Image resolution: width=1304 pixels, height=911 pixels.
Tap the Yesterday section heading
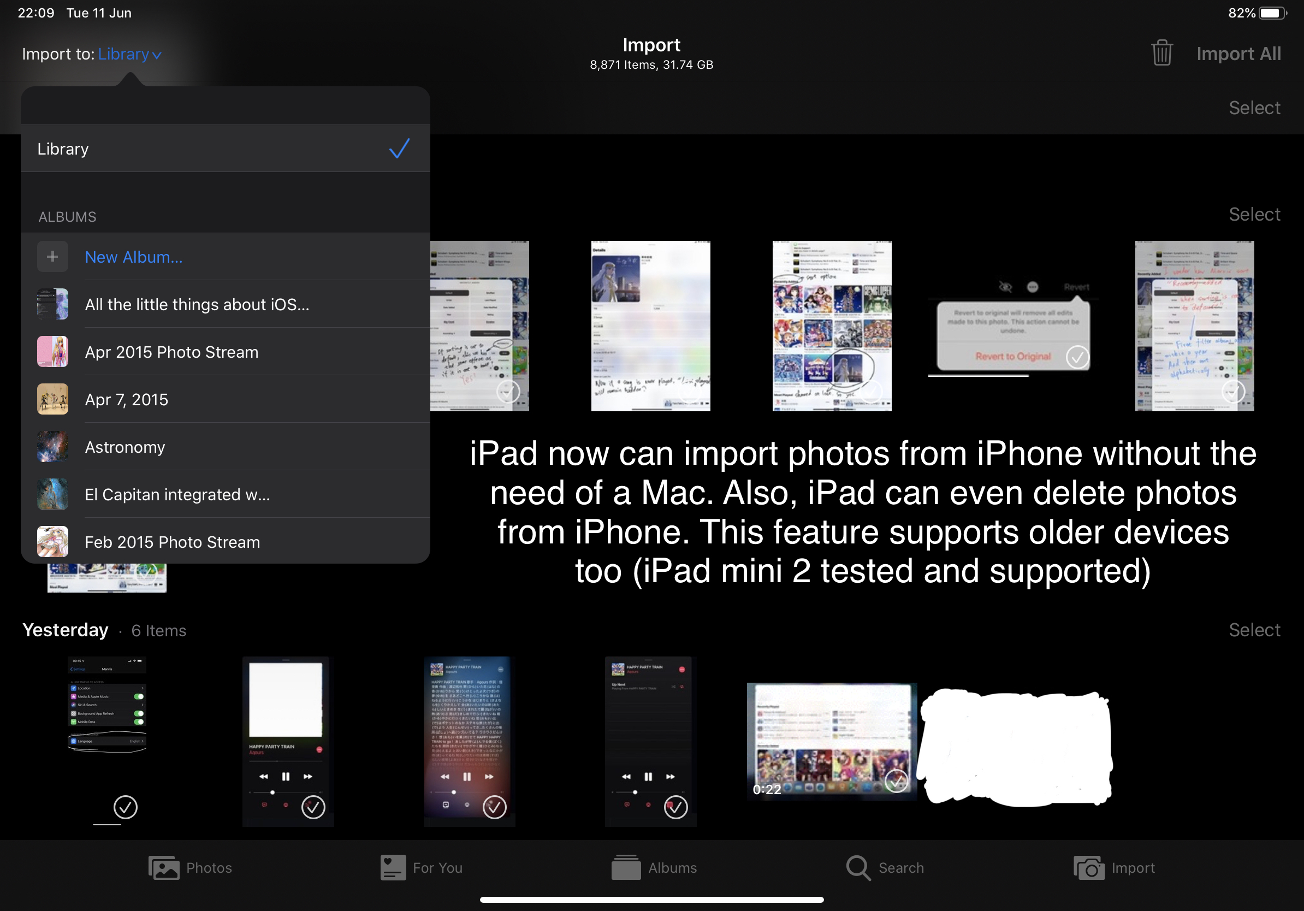coord(66,630)
